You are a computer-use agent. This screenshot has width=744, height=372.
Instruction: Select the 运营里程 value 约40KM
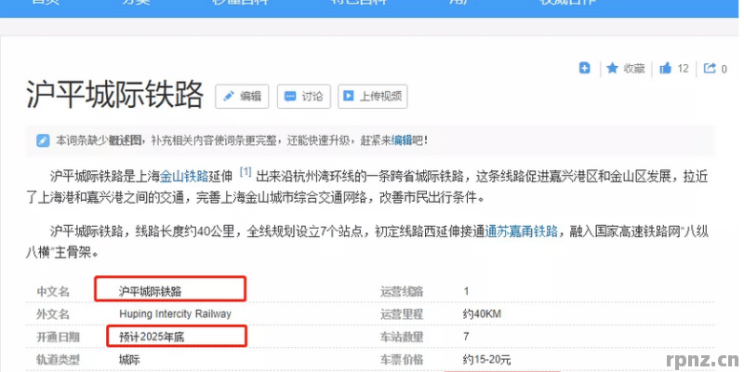tap(482, 314)
